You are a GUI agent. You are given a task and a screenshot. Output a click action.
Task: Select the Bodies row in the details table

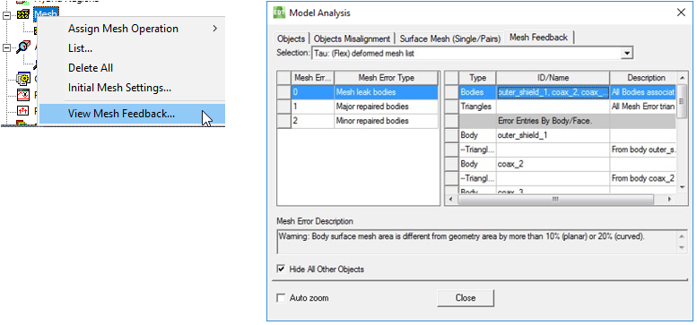[x=561, y=92]
